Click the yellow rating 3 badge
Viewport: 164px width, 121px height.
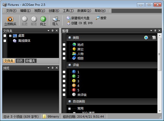tap(74, 81)
